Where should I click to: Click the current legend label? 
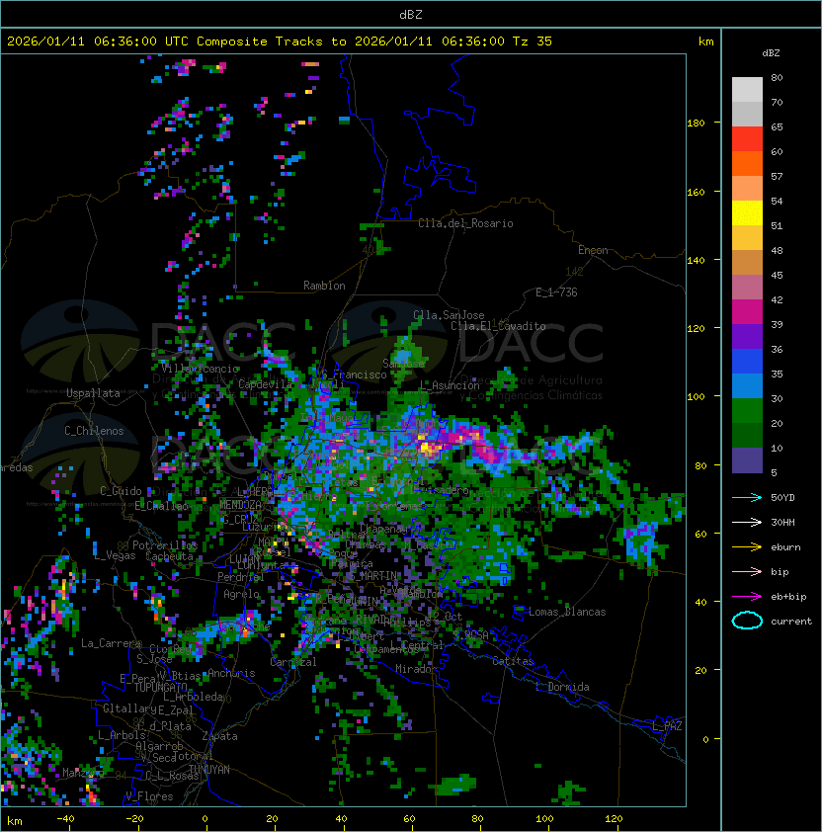tap(791, 621)
